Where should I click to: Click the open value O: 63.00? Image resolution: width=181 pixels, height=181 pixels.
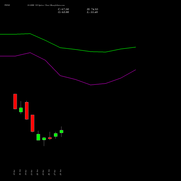click(63, 12)
